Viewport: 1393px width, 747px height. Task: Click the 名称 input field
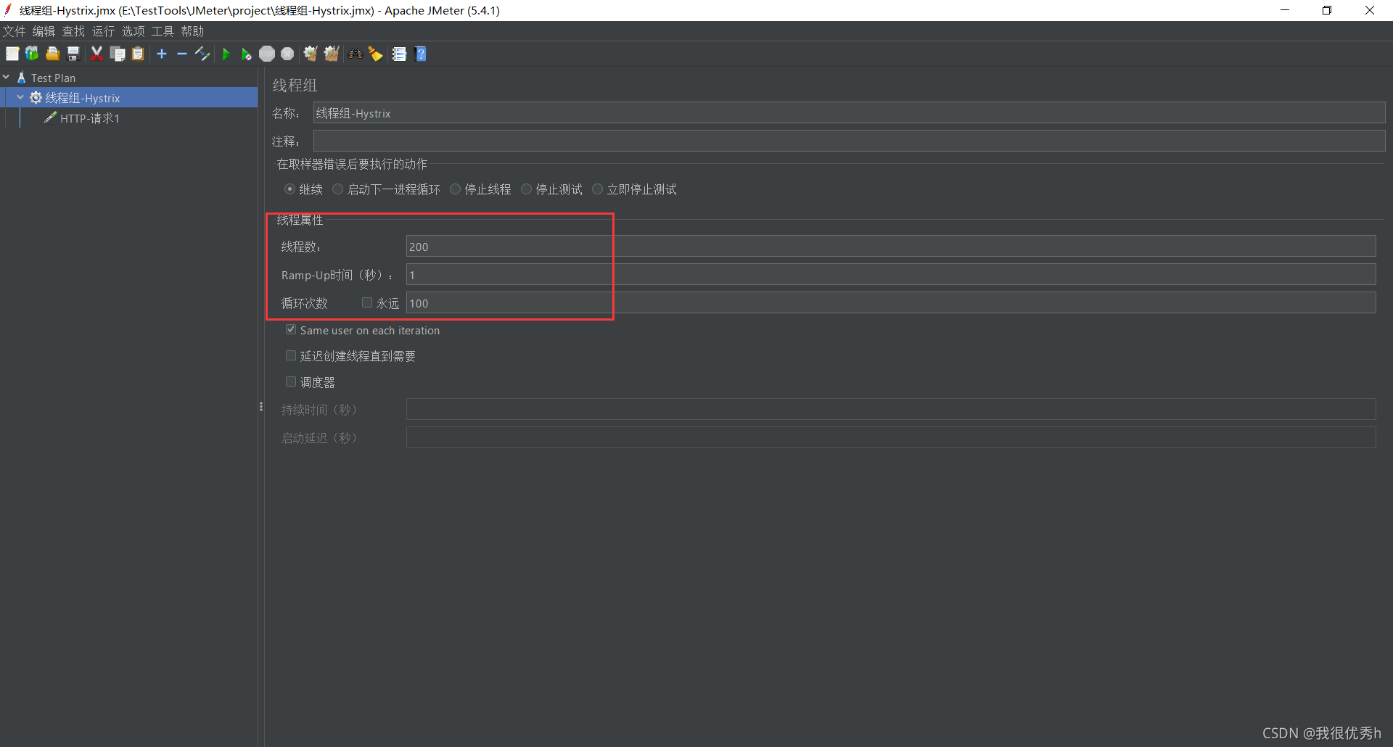tap(849, 113)
